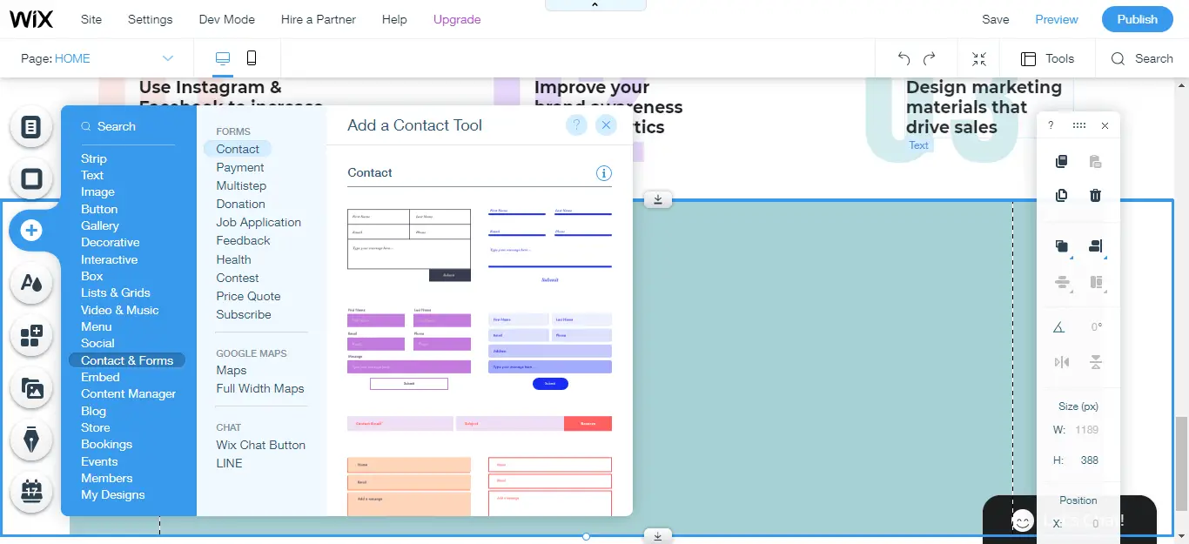Select the Multistep forms category

pyautogui.click(x=241, y=185)
